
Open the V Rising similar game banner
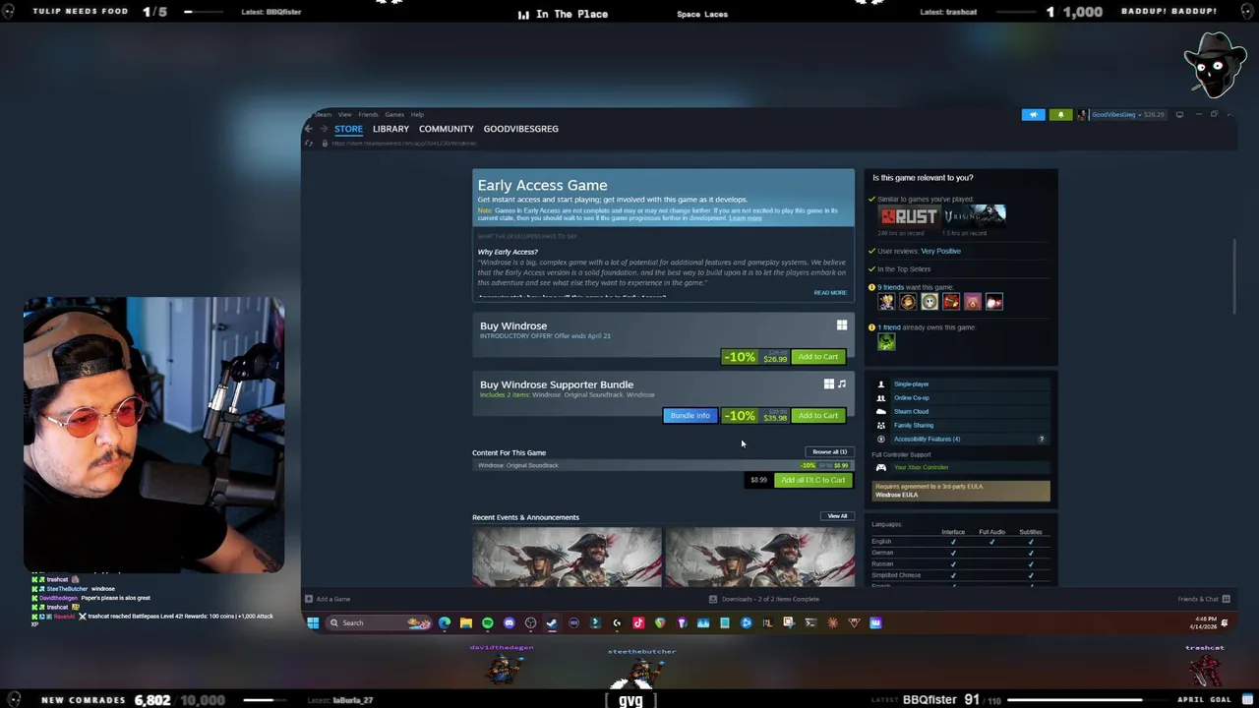[975, 215]
